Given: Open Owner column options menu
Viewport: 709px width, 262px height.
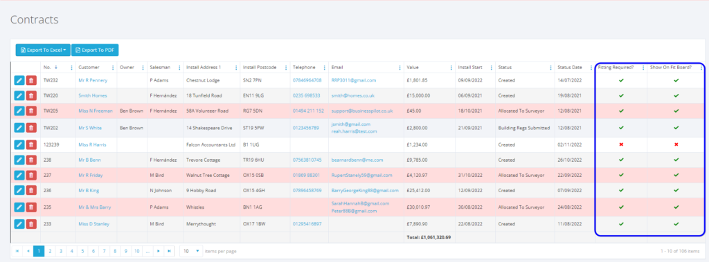Looking at the screenshot, I should 143,68.
